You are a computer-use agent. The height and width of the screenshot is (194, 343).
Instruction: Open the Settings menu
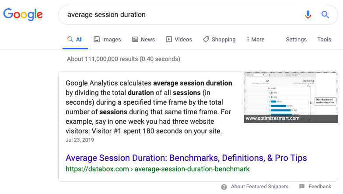pos(296,39)
